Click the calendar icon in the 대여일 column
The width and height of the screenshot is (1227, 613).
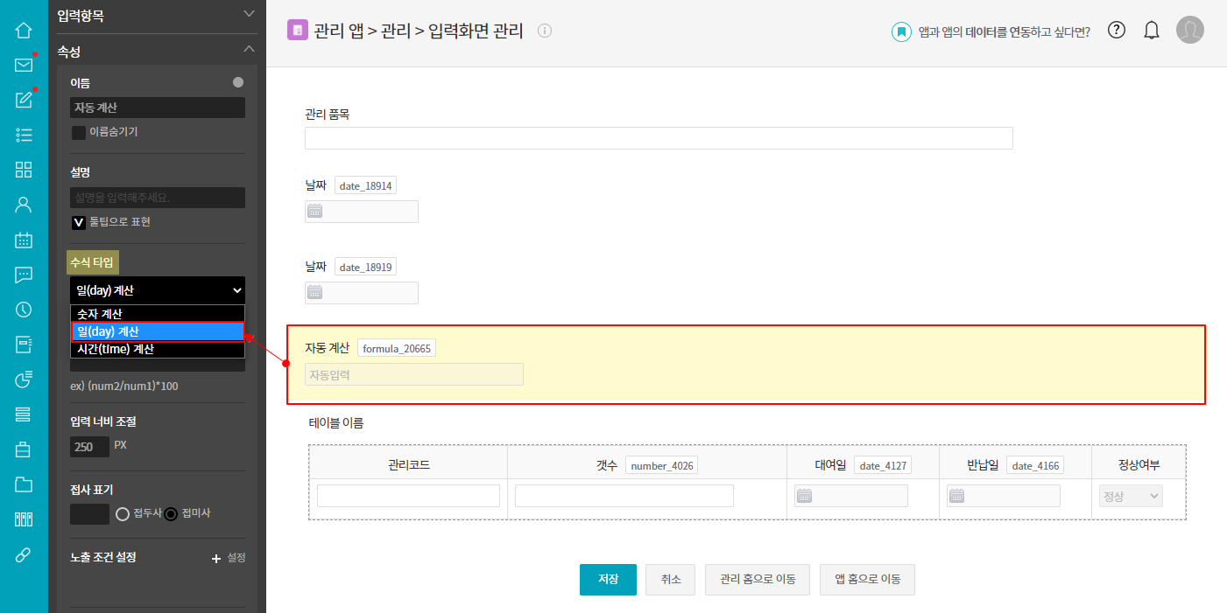[805, 497]
